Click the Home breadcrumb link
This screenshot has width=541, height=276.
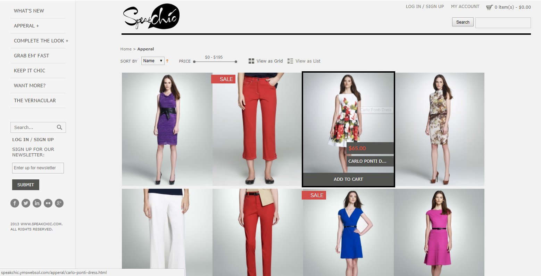click(126, 49)
